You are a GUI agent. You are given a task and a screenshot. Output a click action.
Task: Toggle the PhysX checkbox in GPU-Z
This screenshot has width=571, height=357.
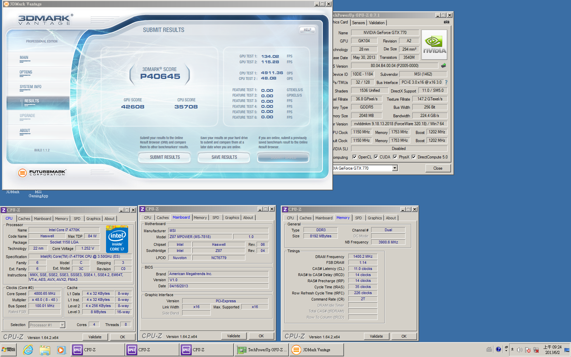pyautogui.click(x=395, y=157)
